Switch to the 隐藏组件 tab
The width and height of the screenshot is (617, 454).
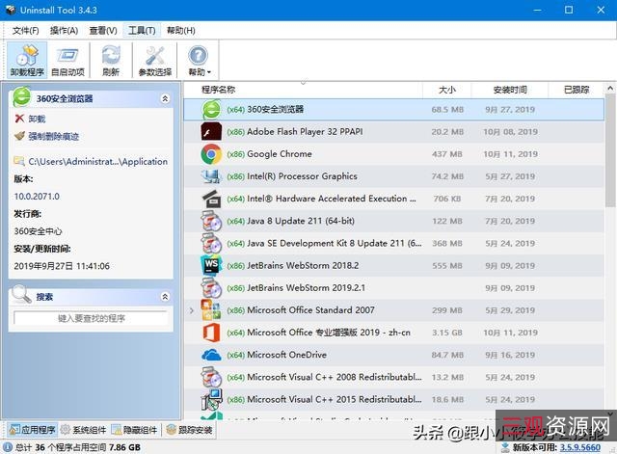coord(135,430)
